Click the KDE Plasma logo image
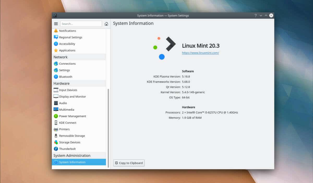The image size is (313, 183). point(164,48)
